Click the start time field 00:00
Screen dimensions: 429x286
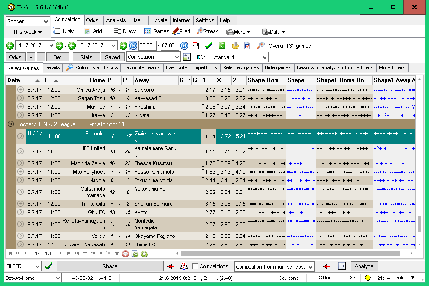coord(147,46)
